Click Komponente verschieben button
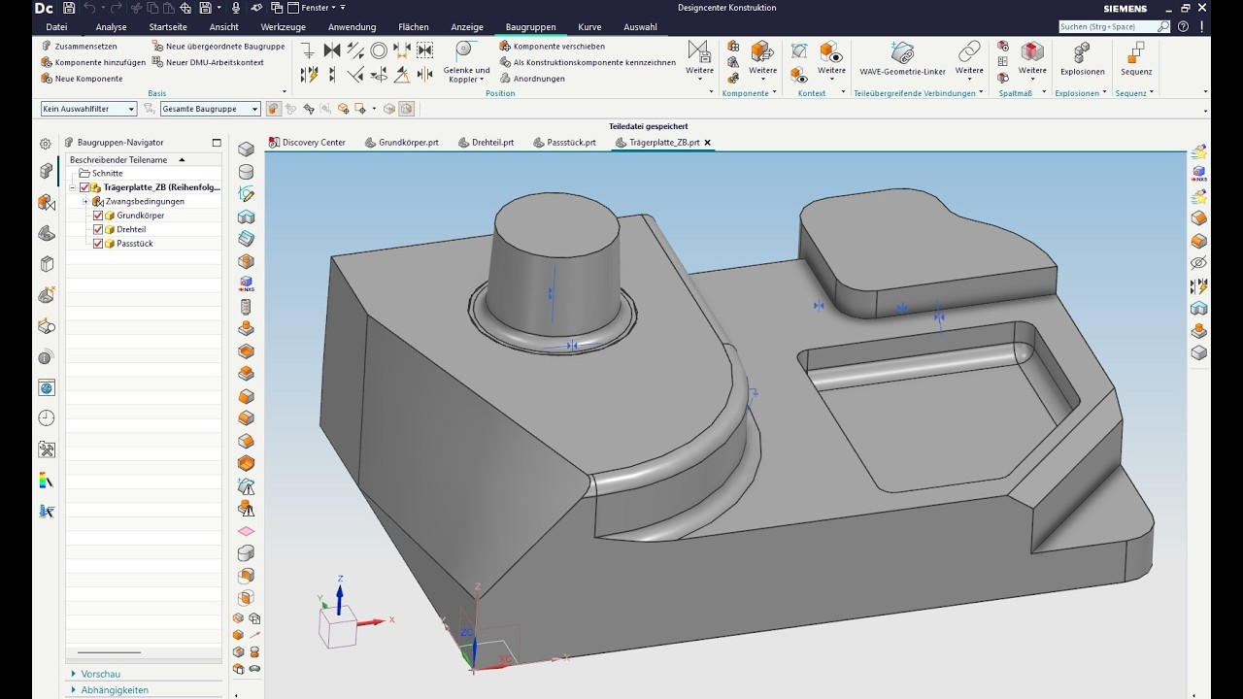The height and width of the screenshot is (699, 1243). click(x=553, y=47)
